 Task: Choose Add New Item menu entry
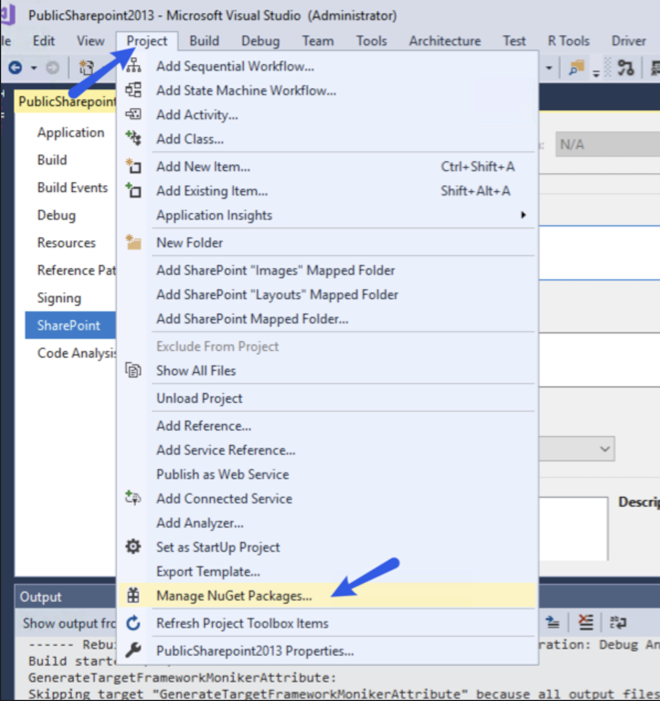tap(327, 166)
